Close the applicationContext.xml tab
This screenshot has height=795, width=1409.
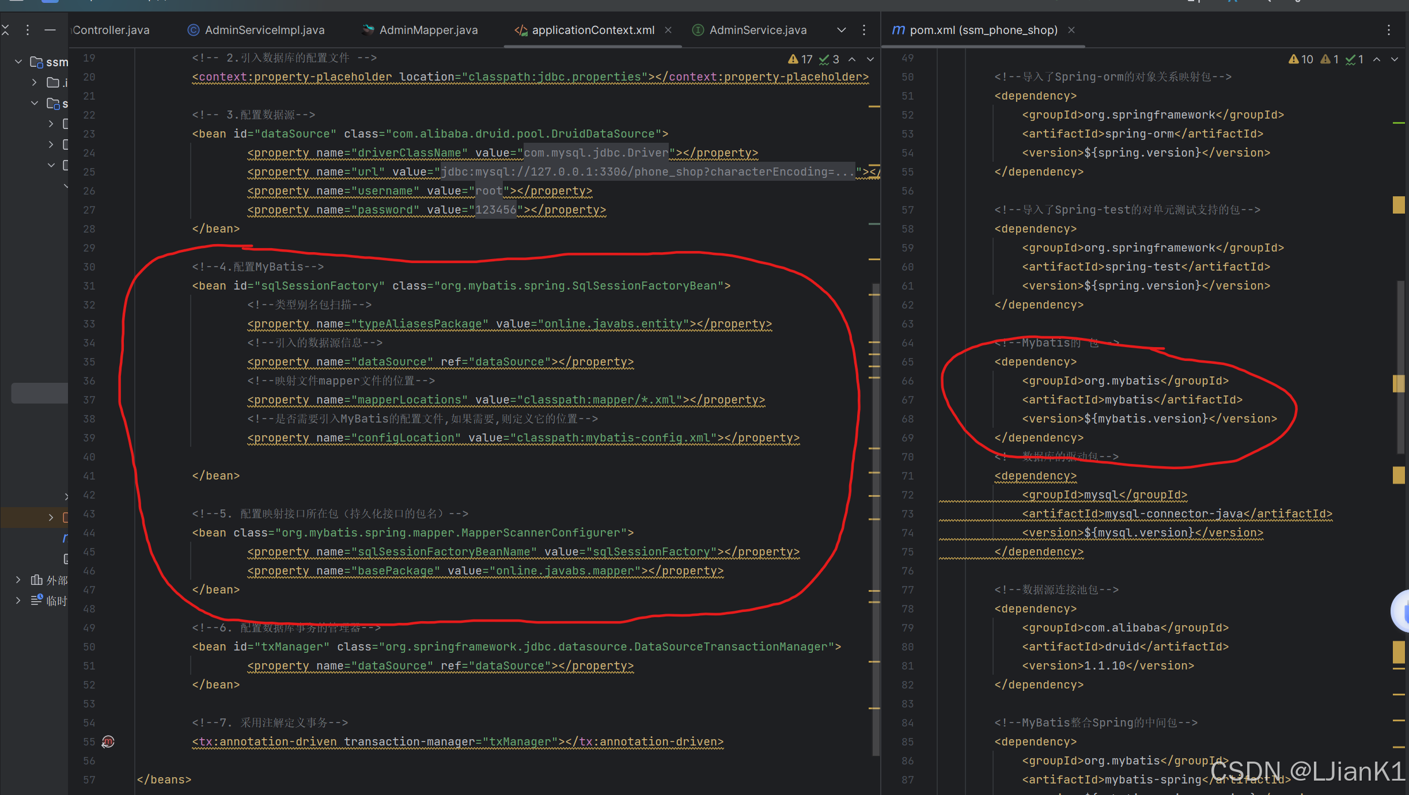[668, 30]
